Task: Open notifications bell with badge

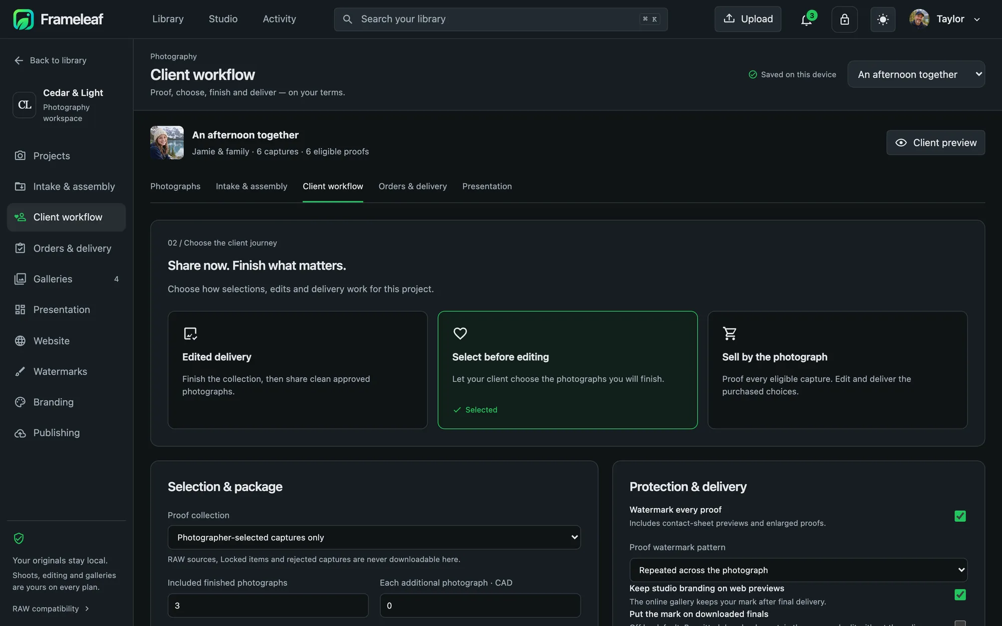Action: 807,19
